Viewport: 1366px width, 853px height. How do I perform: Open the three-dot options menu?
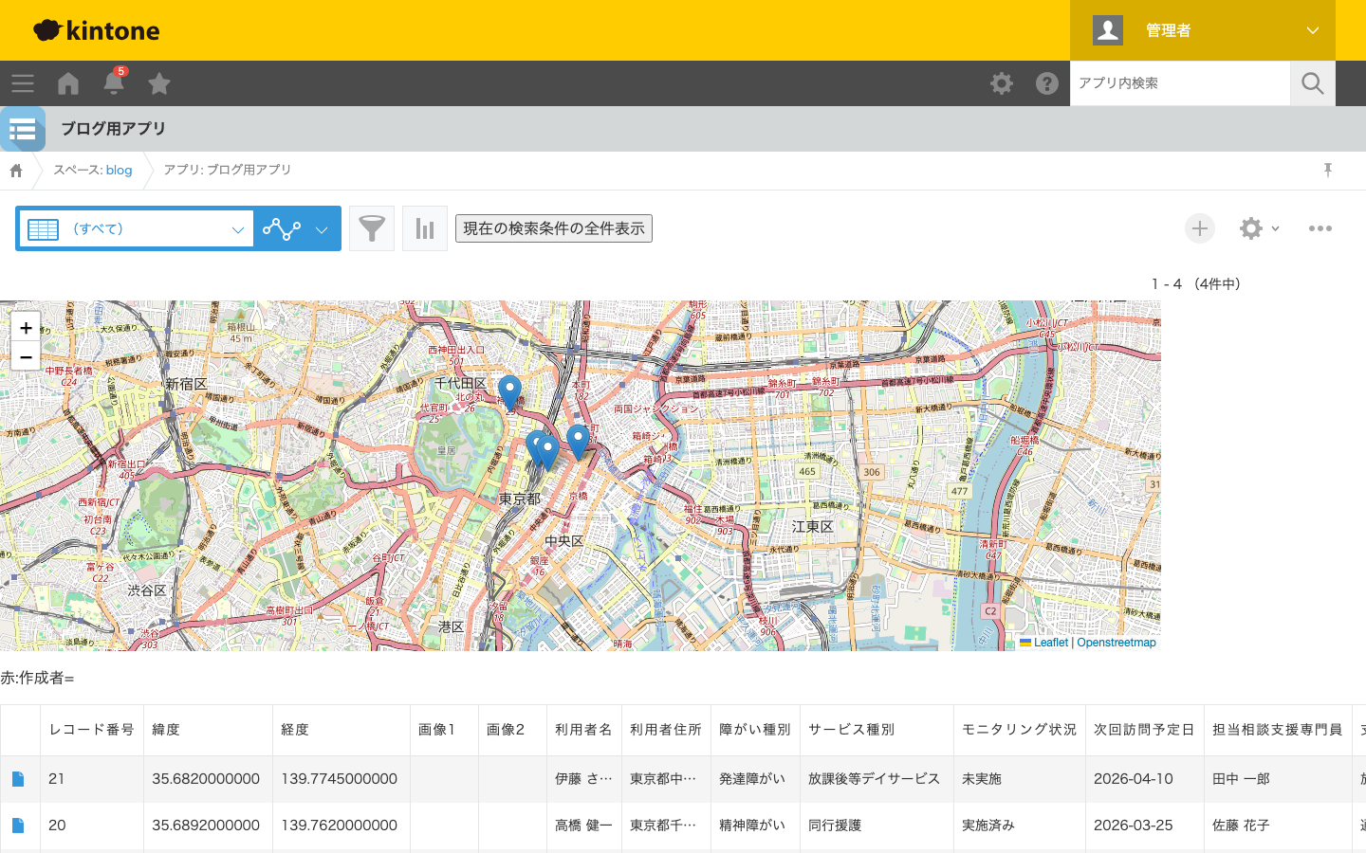click(1320, 228)
